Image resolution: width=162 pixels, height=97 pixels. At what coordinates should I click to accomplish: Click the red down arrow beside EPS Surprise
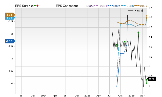(x=37, y=6)
